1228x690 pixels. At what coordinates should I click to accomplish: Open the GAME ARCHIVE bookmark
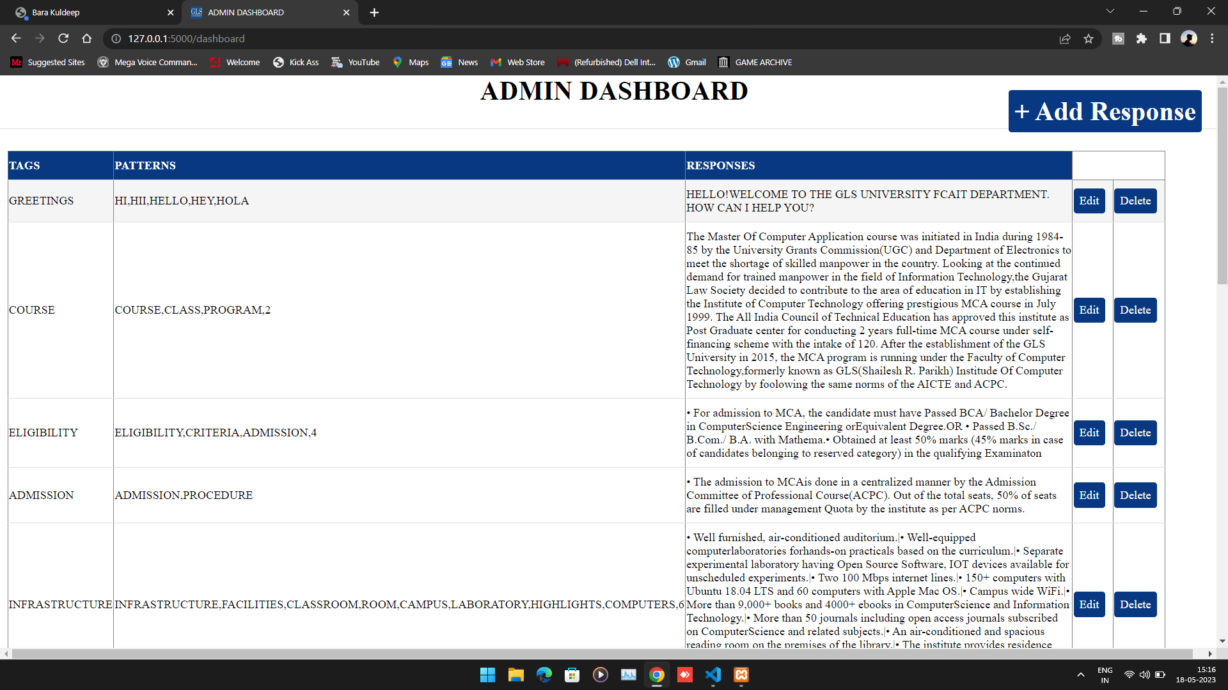pyautogui.click(x=755, y=62)
